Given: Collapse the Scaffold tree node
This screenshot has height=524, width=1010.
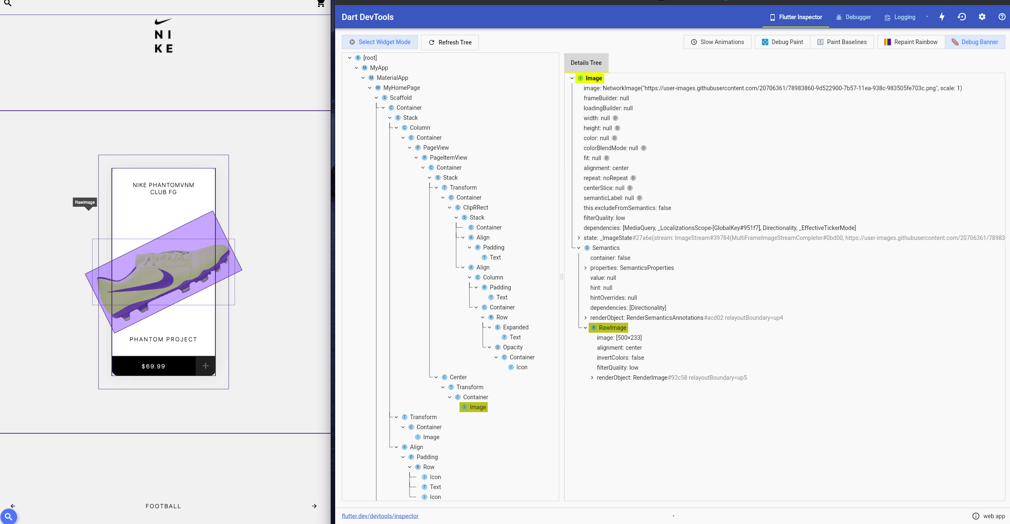Looking at the screenshot, I should [376, 98].
